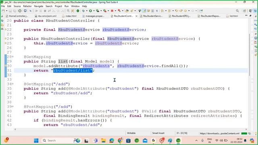Screen dimensions: 258x145
Task: Expand the External Tools dropdown arrow
Action: tap(108, 11)
